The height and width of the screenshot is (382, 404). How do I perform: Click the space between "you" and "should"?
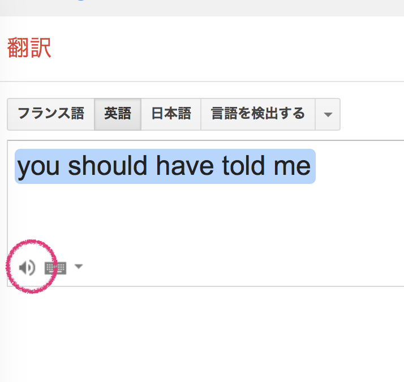(64, 166)
